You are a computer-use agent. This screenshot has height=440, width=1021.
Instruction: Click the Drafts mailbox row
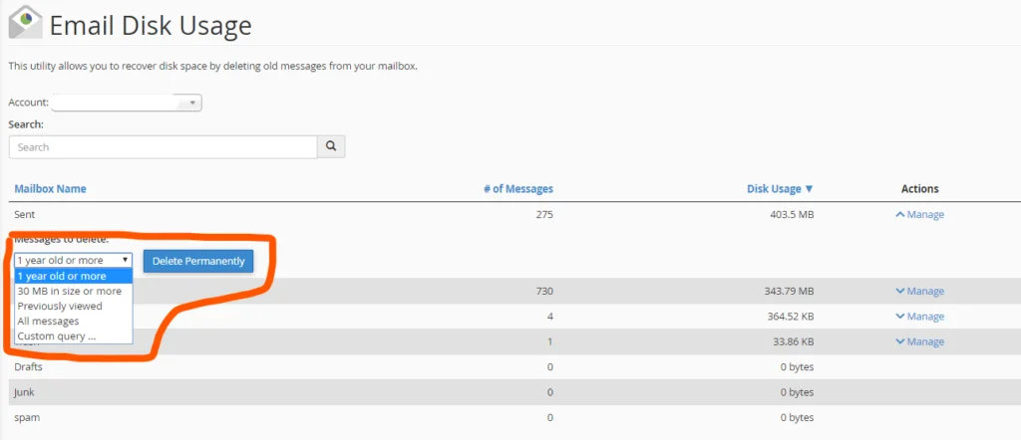coord(29,367)
